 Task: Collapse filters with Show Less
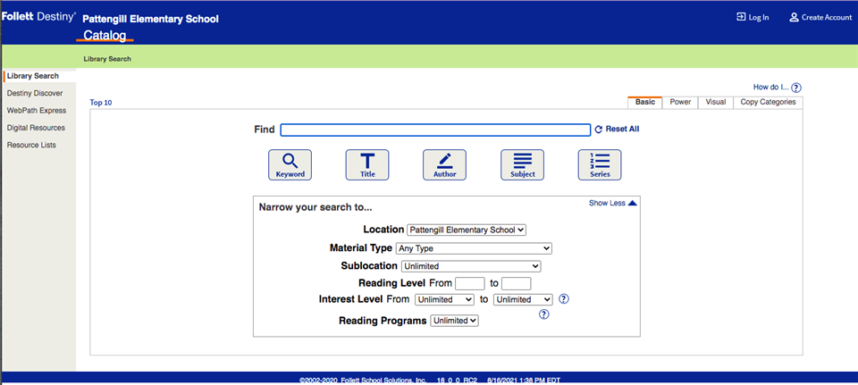[612, 203]
